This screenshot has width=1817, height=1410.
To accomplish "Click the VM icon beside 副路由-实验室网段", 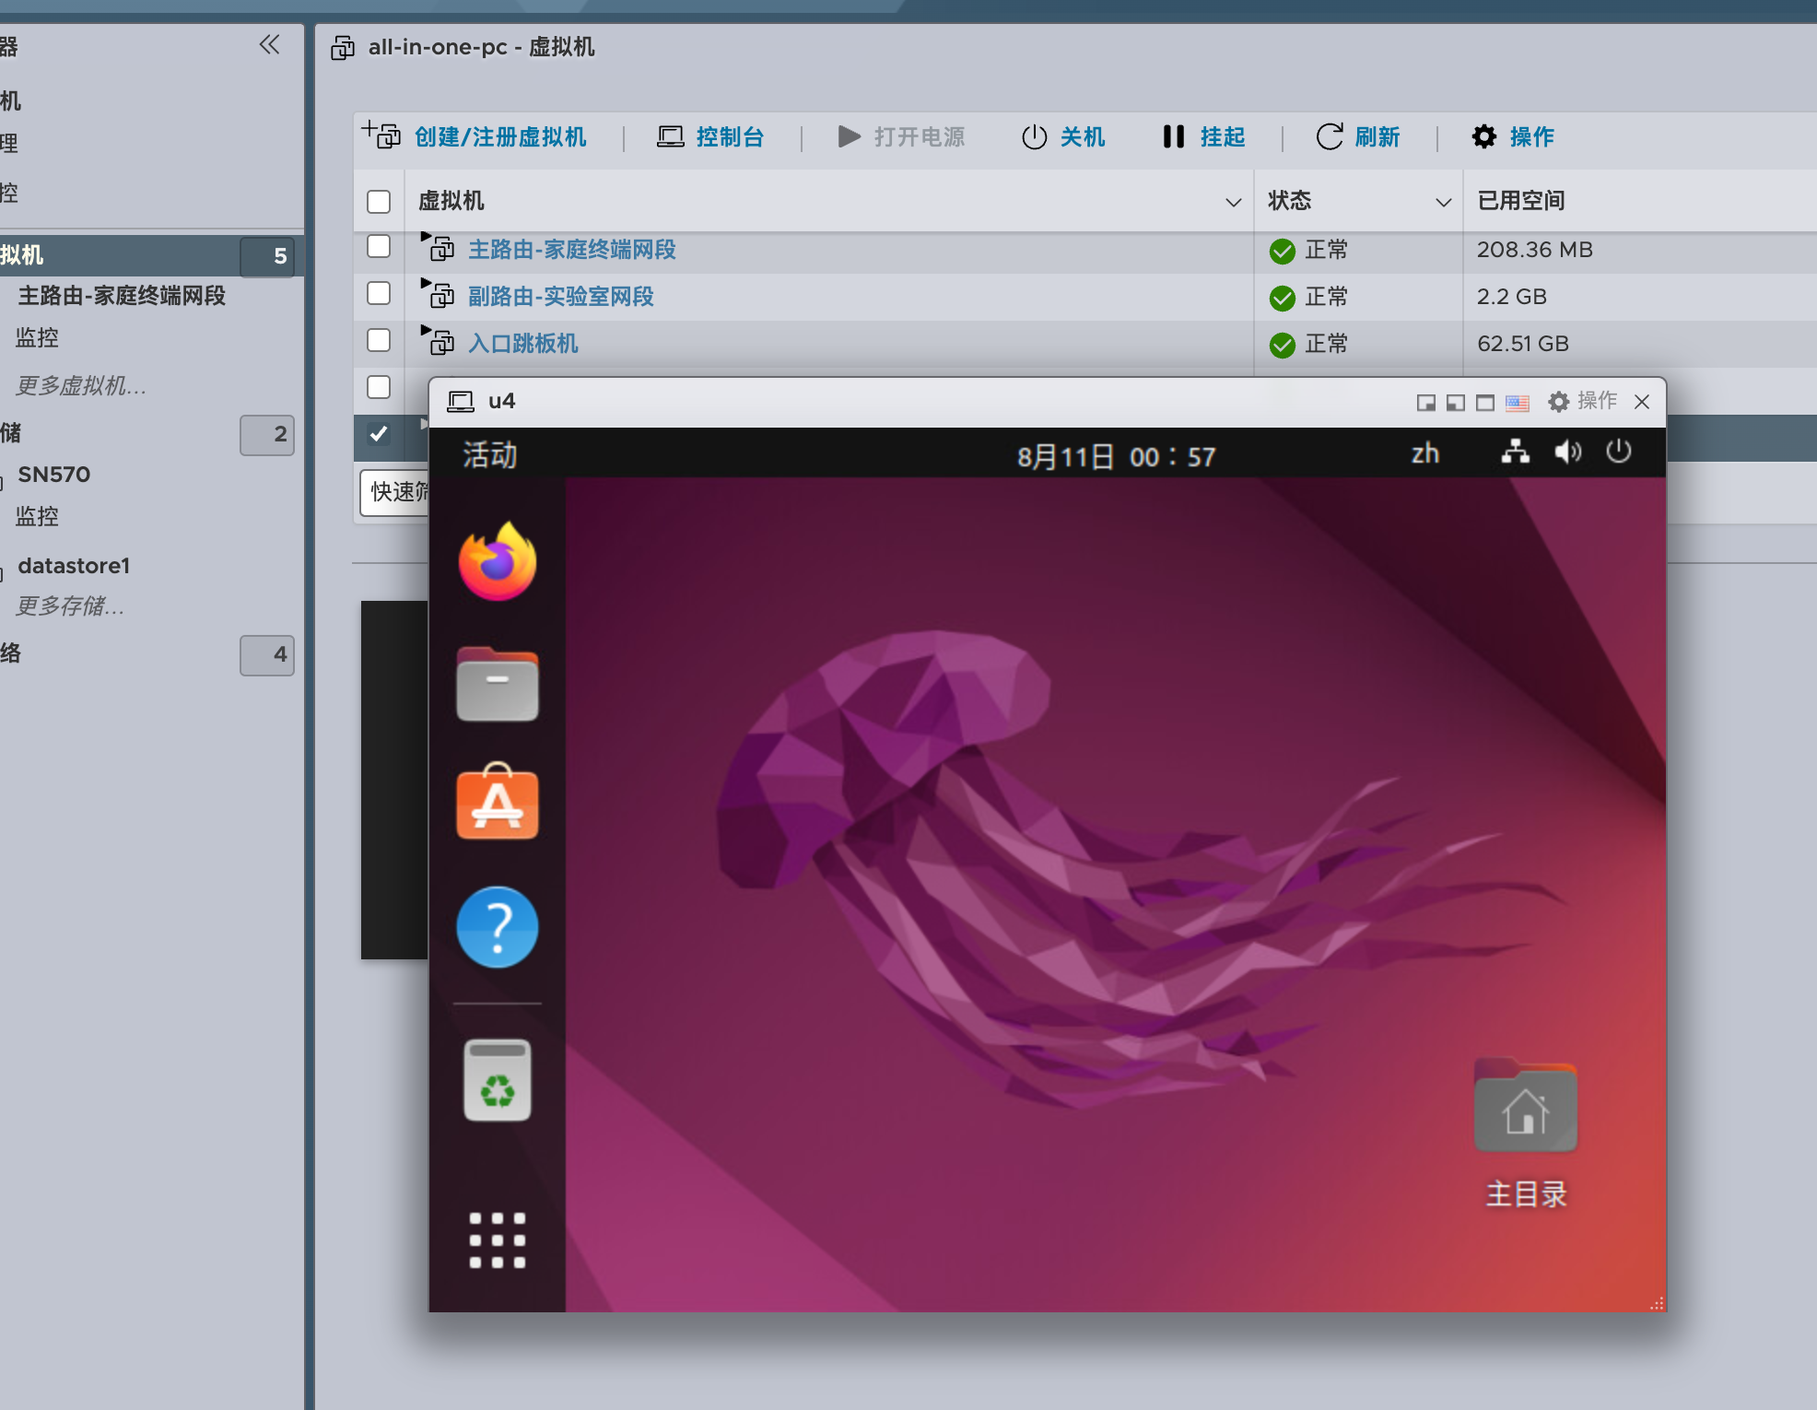I will pyautogui.click(x=440, y=294).
